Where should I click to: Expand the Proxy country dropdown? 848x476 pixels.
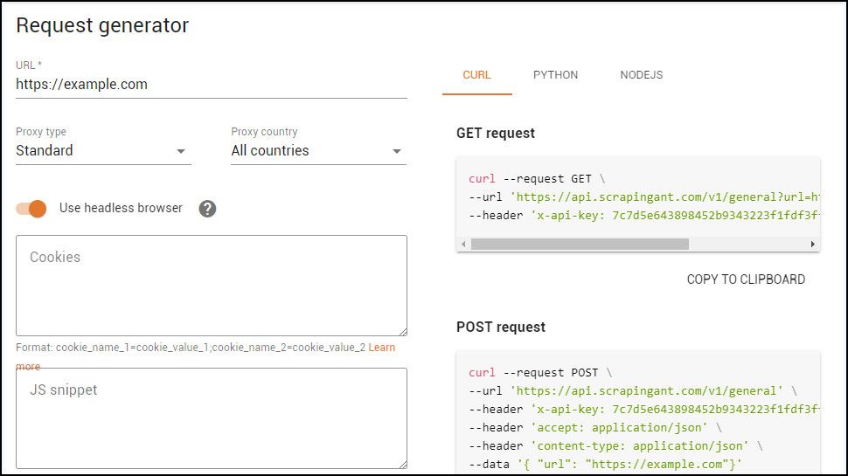[318, 150]
